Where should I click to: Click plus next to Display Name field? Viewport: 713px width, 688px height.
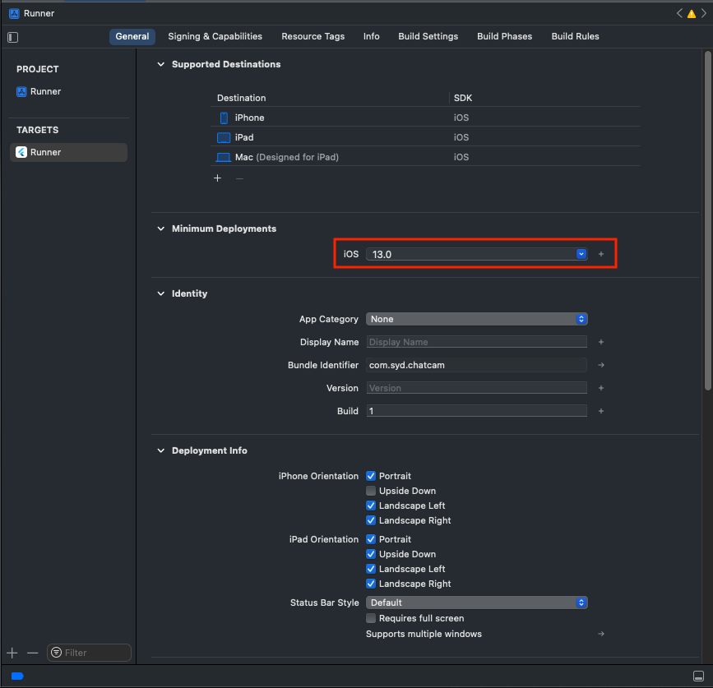pos(600,342)
